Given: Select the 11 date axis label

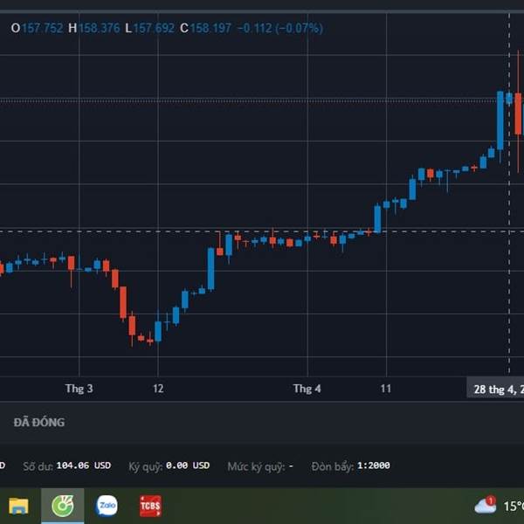Looking at the screenshot, I should tap(386, 389).
